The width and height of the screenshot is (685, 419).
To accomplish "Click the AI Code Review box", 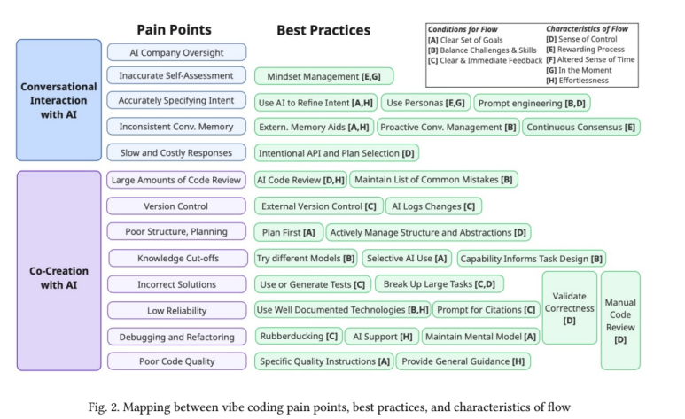I will [300, 180].
